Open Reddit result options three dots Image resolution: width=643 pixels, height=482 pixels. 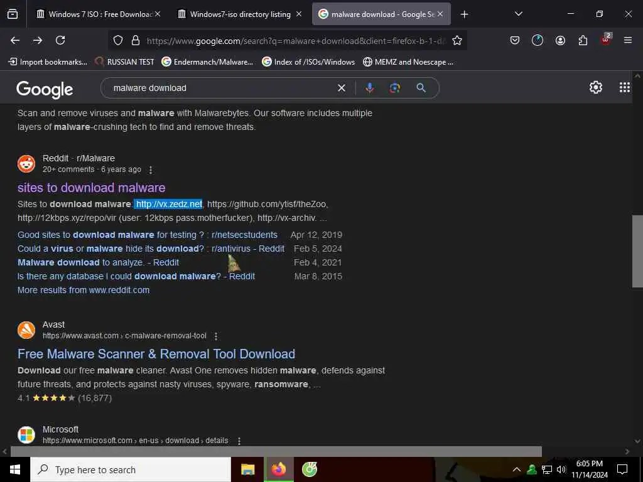click(151, 169)
